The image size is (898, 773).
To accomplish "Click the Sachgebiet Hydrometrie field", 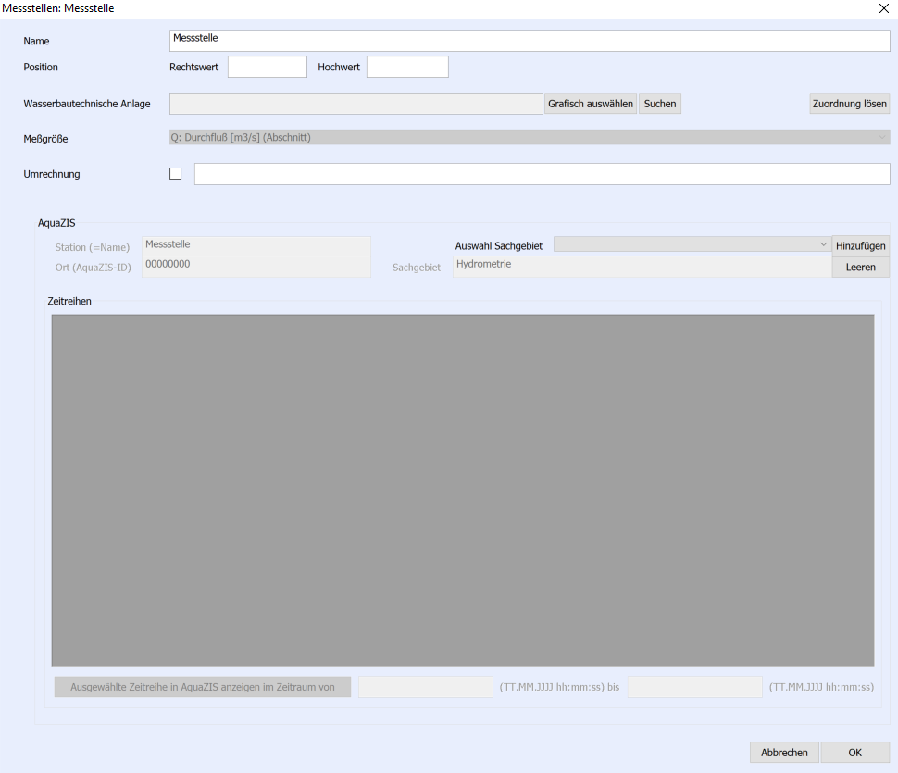I will tap(642, 267).
